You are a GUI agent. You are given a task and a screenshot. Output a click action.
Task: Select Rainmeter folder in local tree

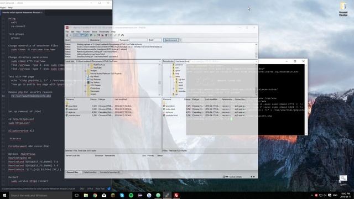(x=95, y=91)
